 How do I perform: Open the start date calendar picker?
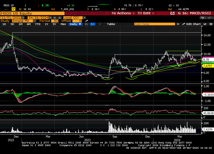point(23,18)
